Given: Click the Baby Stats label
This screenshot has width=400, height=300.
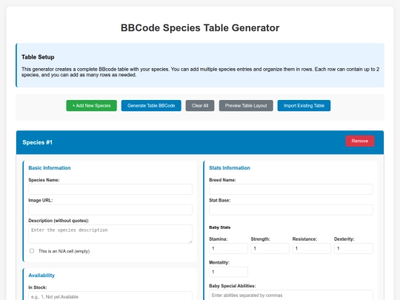Looking at the screenshot, I should pos(220,227).
